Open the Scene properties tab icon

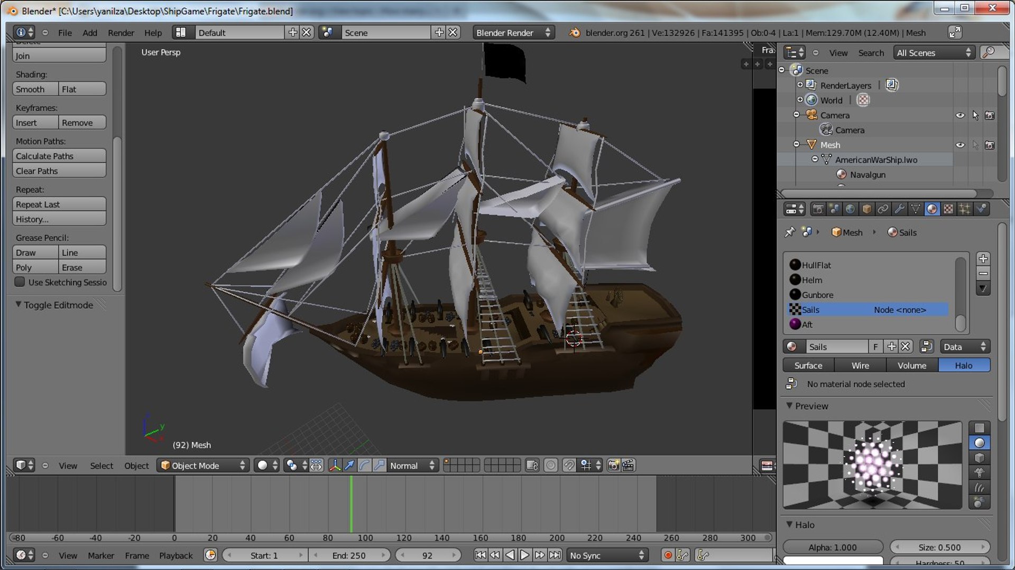point(834,209)
